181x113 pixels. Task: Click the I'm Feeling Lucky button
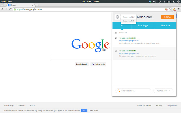click(x=98, y=64)
